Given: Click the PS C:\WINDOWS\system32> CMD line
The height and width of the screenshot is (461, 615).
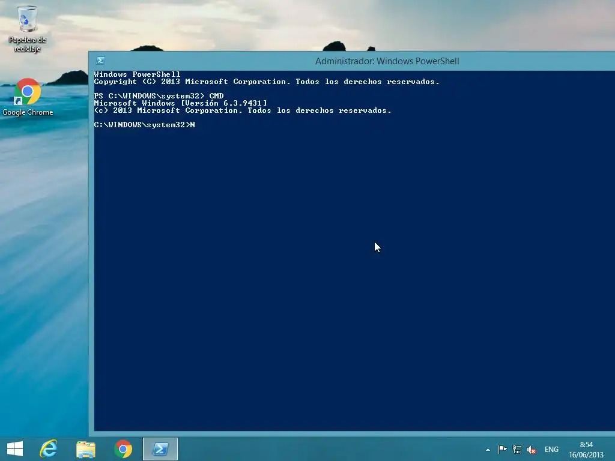Looking at the screenshot, I should [x=159, y=95].
